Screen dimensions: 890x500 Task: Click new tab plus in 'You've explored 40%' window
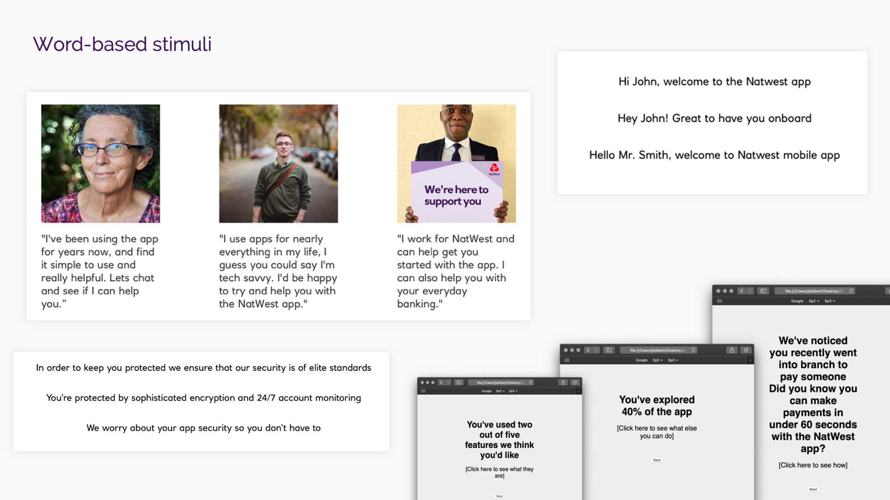click(x=750, y=360)
